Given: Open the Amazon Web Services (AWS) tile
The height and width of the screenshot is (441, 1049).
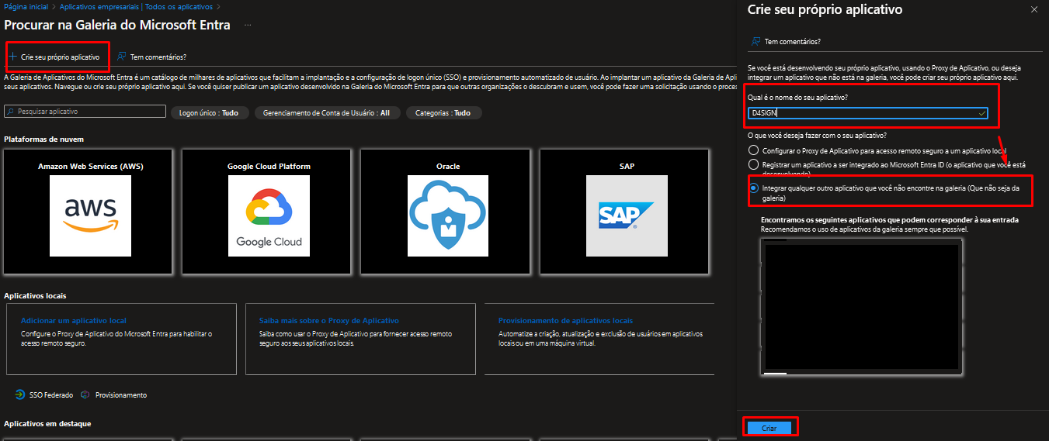Looking at the screenshot, I should (90, 211).
